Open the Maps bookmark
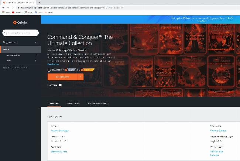 pos(28,13)
